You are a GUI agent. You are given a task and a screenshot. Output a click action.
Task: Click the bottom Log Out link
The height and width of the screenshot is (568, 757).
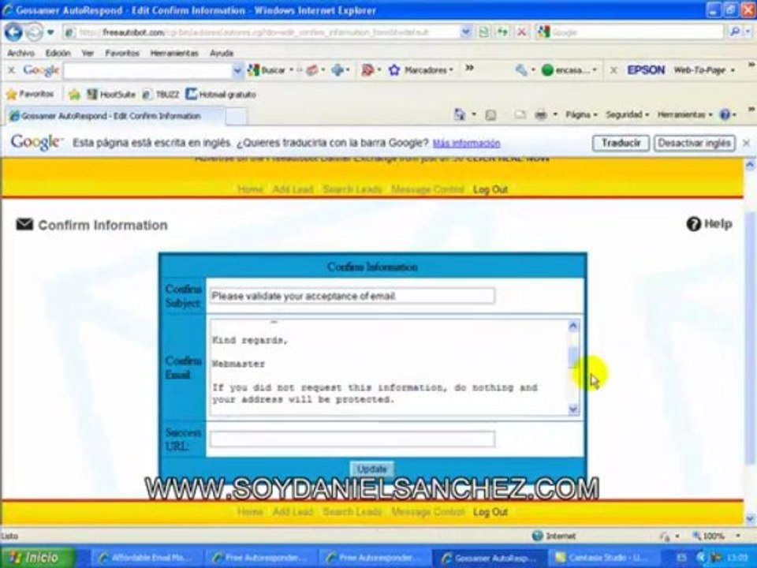pyautogui.click(x=490, y=512)
